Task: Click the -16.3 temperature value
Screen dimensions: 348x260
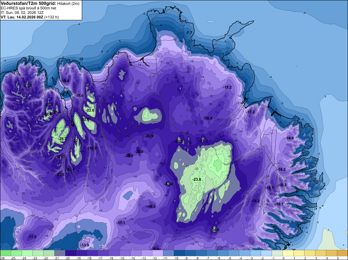Action: (282, 185)
